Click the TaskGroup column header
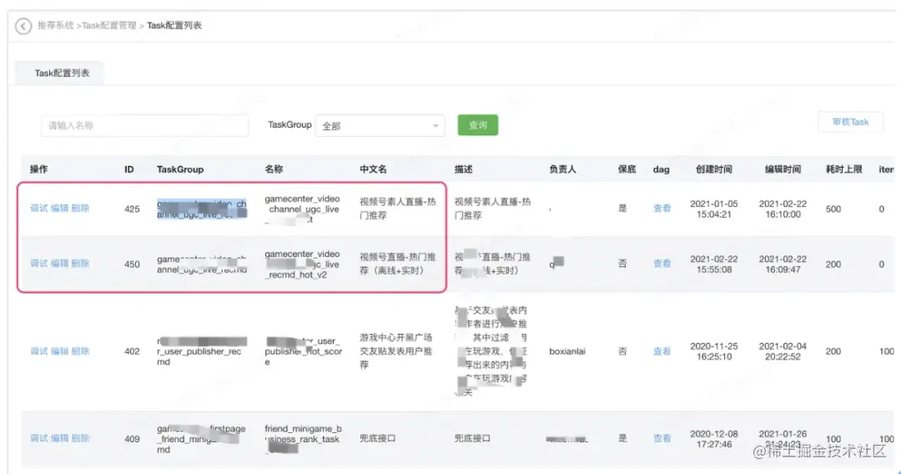 point(180,169)
